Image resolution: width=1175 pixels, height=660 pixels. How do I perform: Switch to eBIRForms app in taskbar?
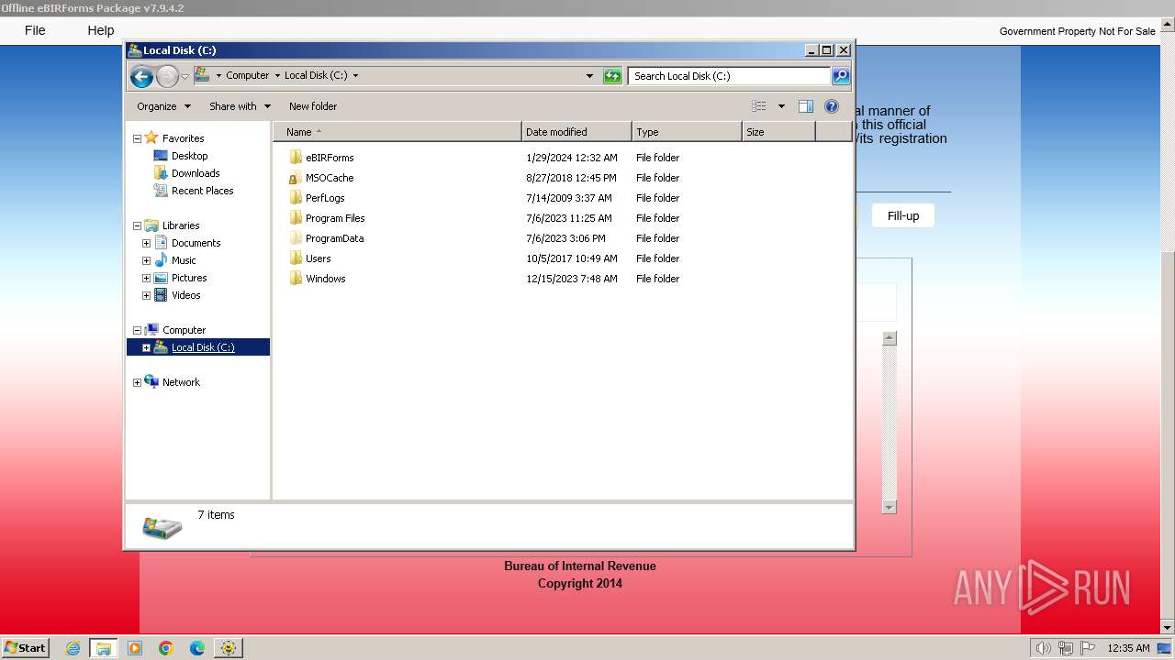229,648
